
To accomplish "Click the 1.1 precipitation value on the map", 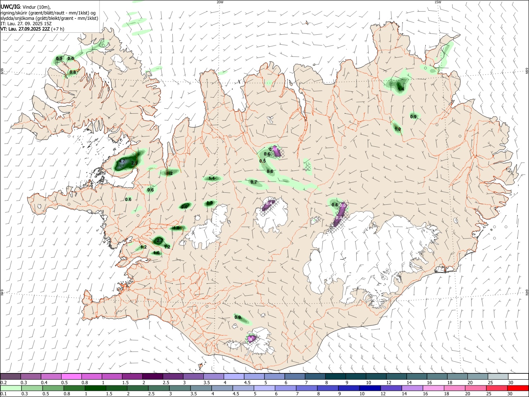I will tap(212, 178).
